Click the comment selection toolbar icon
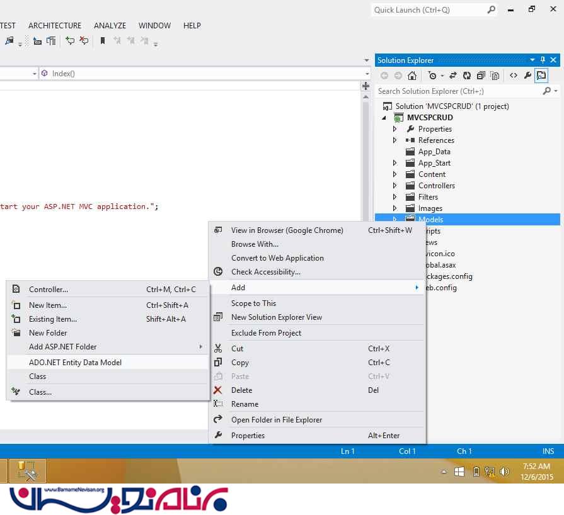The height and width of the screenshot is (515, 564). pos(70,41)
